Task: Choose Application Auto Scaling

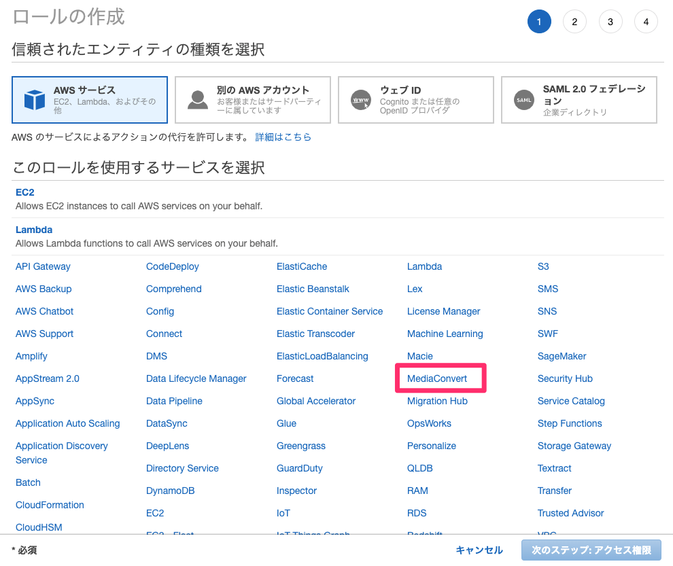Action: point(68,423)
